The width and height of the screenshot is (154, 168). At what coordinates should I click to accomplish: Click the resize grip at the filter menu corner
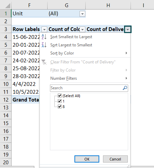click(x=128, y=166)
